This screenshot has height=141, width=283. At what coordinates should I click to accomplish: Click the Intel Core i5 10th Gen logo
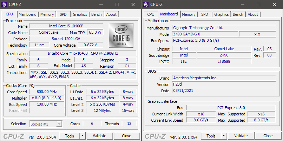121,35
